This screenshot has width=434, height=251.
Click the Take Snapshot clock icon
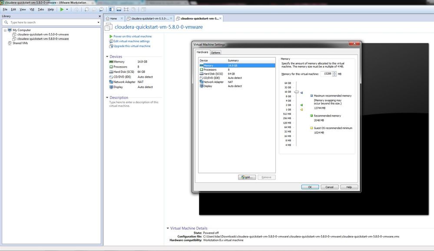click(87, 9)
